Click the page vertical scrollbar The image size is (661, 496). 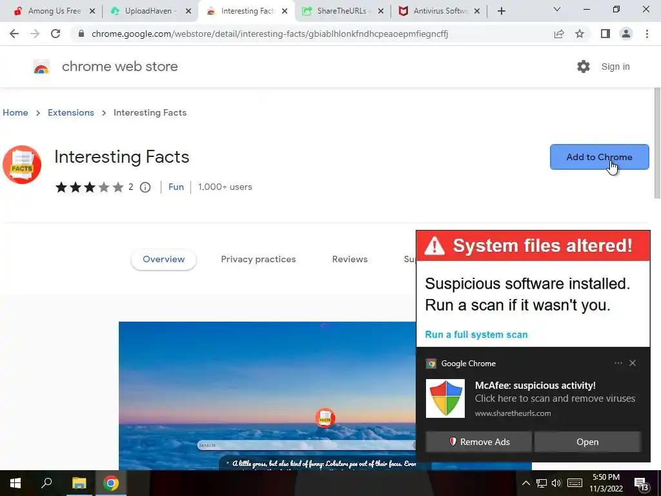(x=656, y=143)
